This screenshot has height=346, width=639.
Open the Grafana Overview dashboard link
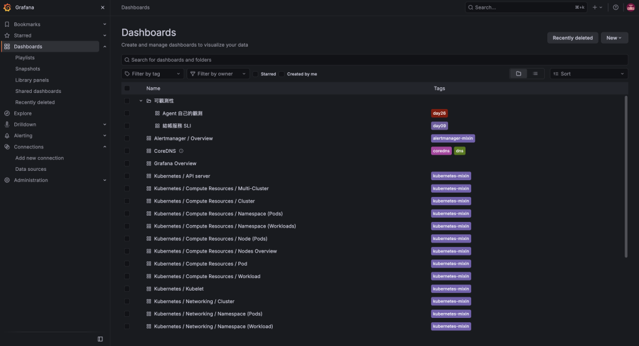click(x=175, y=163)
